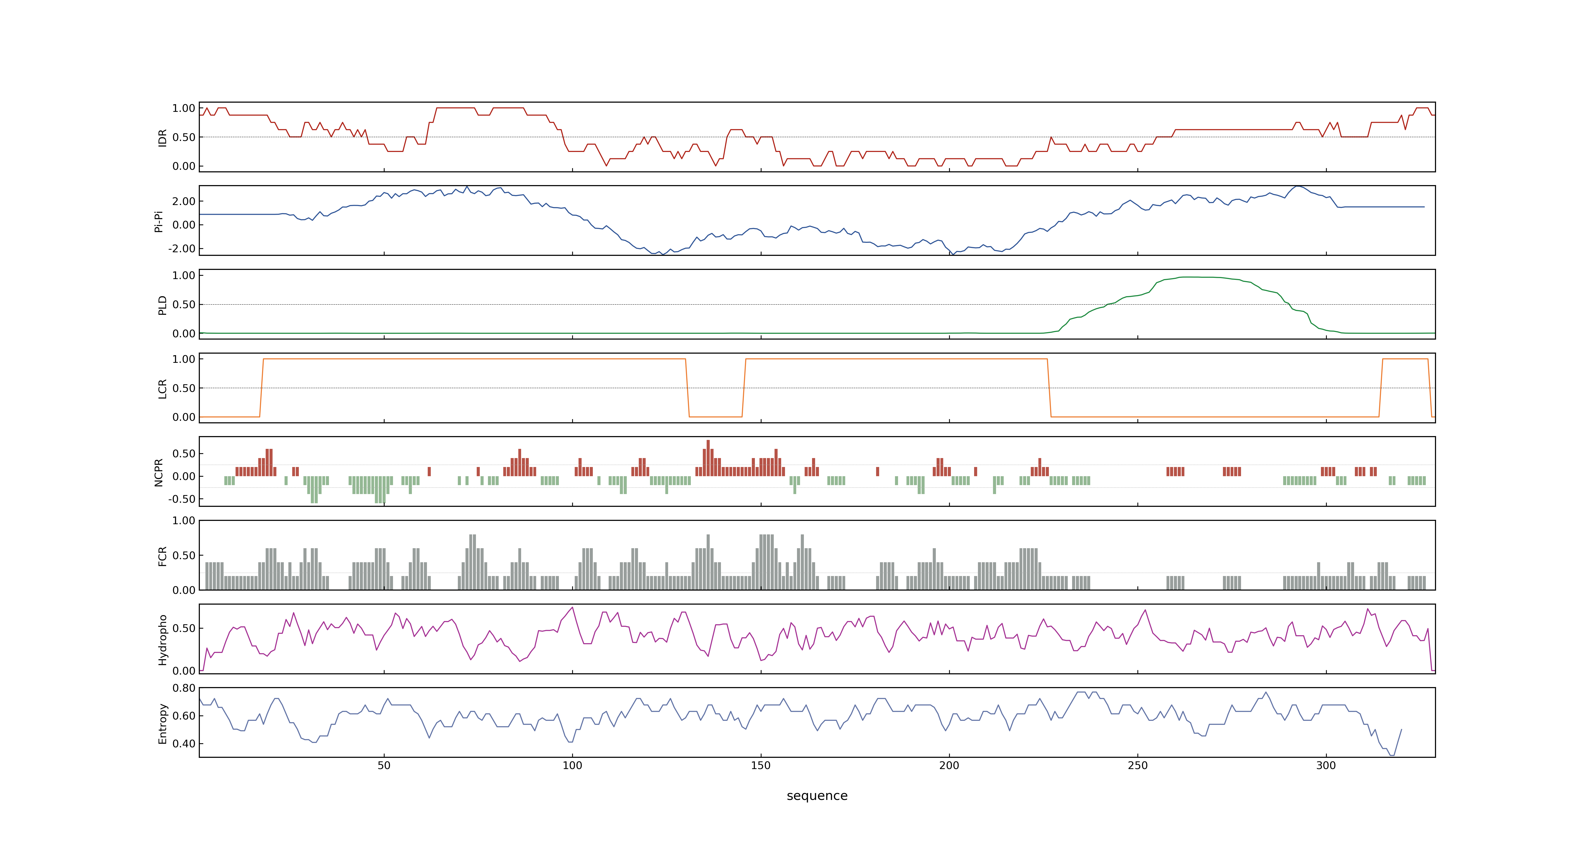This screenshot has width=1595, height=851.
Task: Click the -2.00 tick on Pi-Pi axis
Action: [x=181, y=248]
